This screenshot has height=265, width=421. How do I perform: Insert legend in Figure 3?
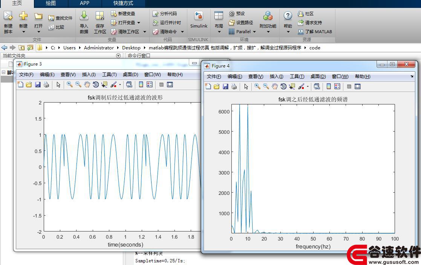click(150, 84)
